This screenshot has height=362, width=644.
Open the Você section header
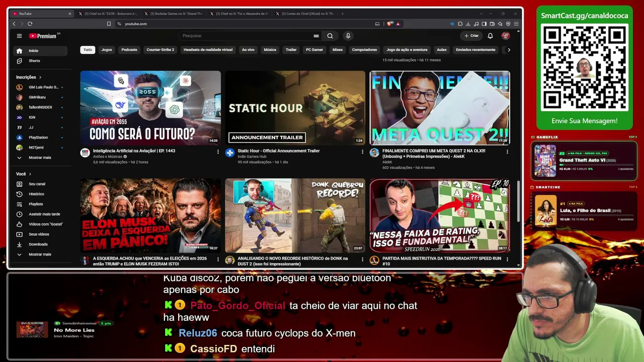[x=24, y=174]
